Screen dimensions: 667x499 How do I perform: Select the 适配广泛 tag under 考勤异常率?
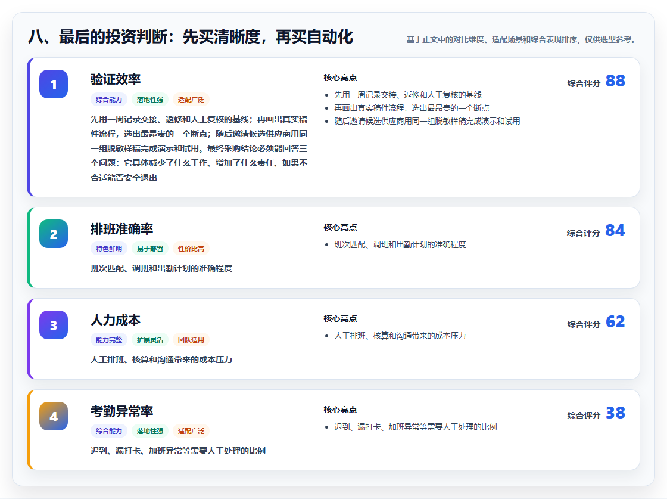point(191,431)
